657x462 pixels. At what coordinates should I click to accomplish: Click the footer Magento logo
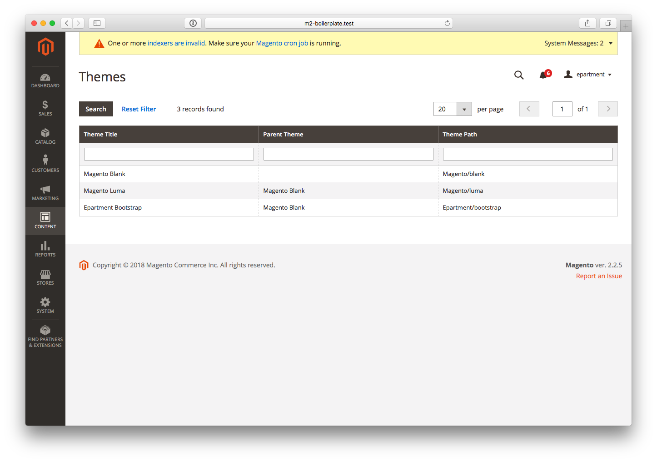click(84, 265)
